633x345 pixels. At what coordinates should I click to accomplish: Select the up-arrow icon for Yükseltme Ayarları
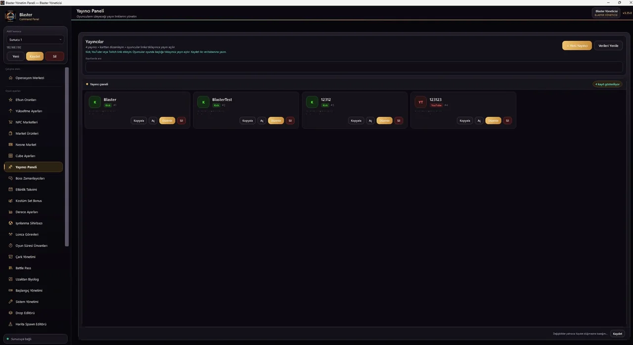pos(11,111)
